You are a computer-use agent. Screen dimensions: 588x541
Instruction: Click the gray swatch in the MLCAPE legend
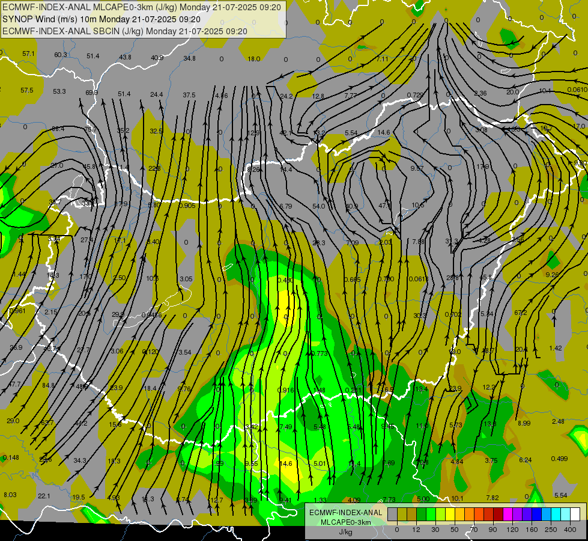[393, 514]
